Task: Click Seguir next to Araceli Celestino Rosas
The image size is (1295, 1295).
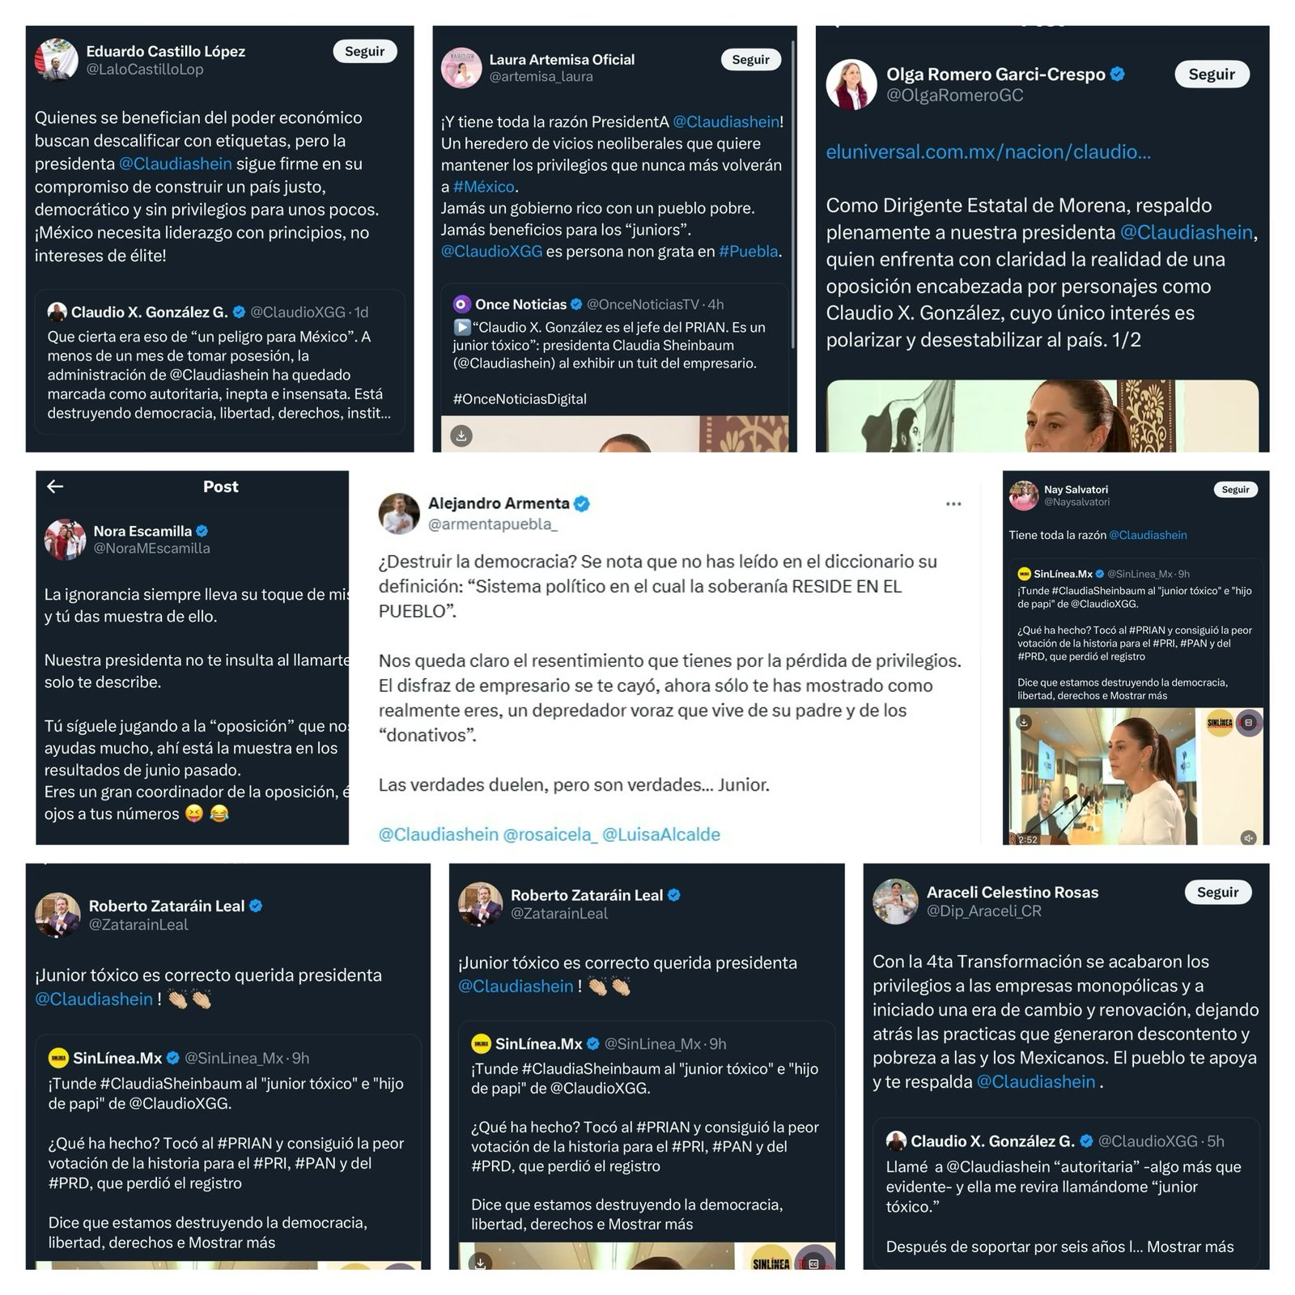Action: tap(1218, 892)
